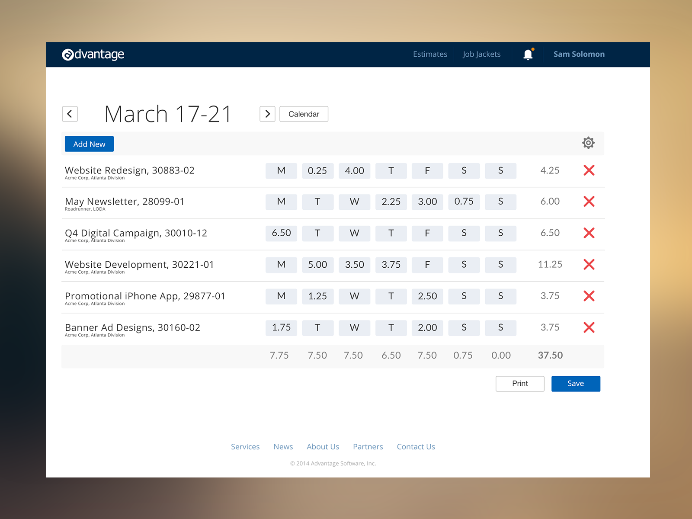Screen dimensions: 692x519
Task: Delete the Banner Ad Designs row
Action: (x=589, y=328)
